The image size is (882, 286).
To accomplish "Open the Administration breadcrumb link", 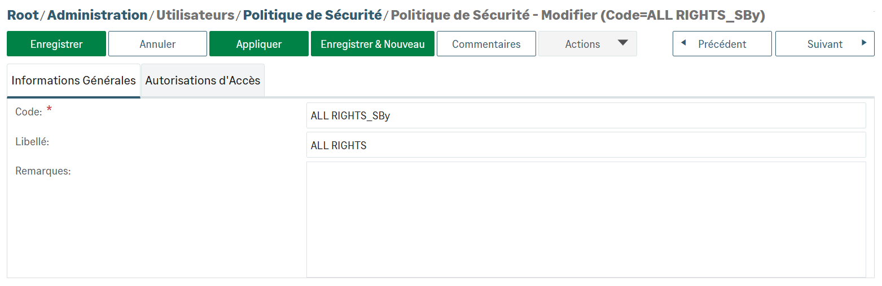I will point(97,15).
